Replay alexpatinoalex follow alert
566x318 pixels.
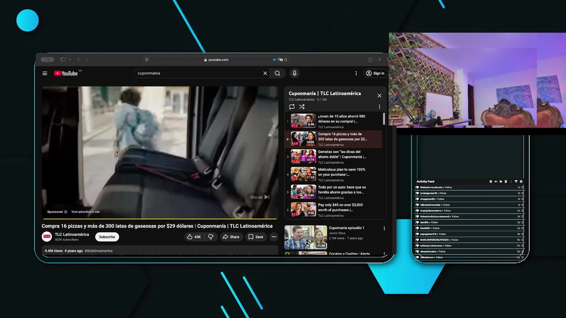pyautogui.click(x=523, y=251)
